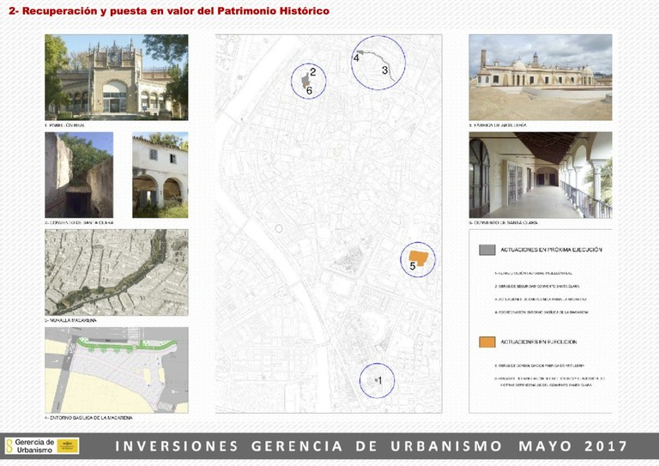Open the white arched building photo
This screenshot has width=659, height=466.
(160, 175)
